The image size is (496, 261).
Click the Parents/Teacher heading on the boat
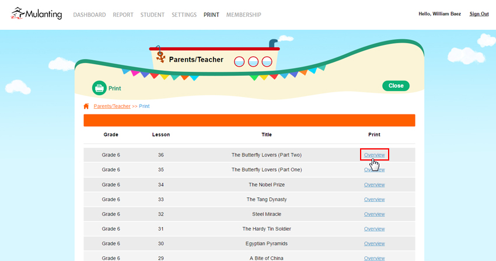coord(196,60)
